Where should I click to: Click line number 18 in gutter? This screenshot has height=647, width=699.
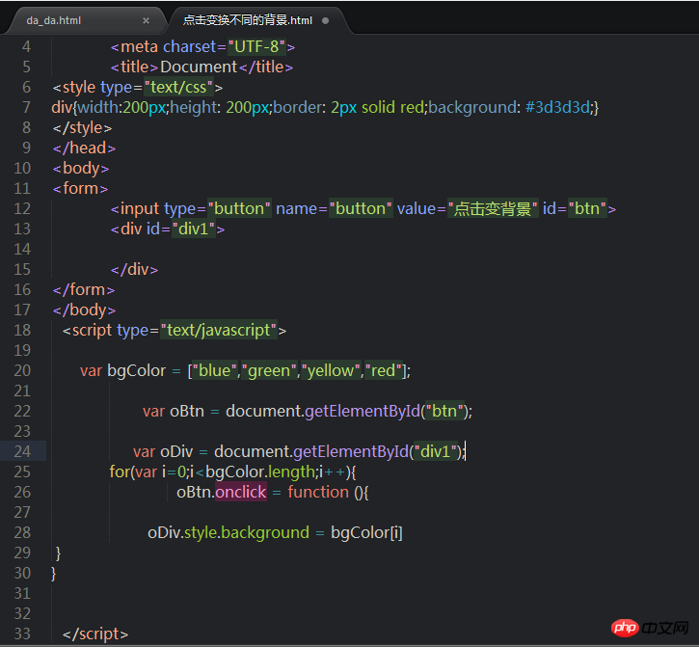tap(22, 330)
